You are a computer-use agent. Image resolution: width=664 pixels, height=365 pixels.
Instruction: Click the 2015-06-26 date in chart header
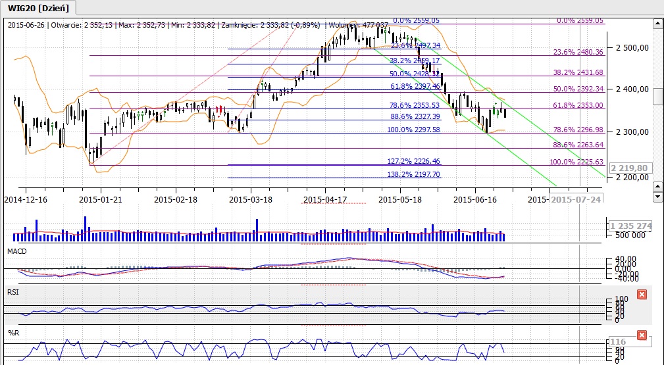(x=27, y=26)
